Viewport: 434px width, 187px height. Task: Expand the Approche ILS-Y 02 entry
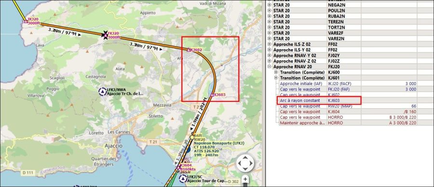pos(269,50)
